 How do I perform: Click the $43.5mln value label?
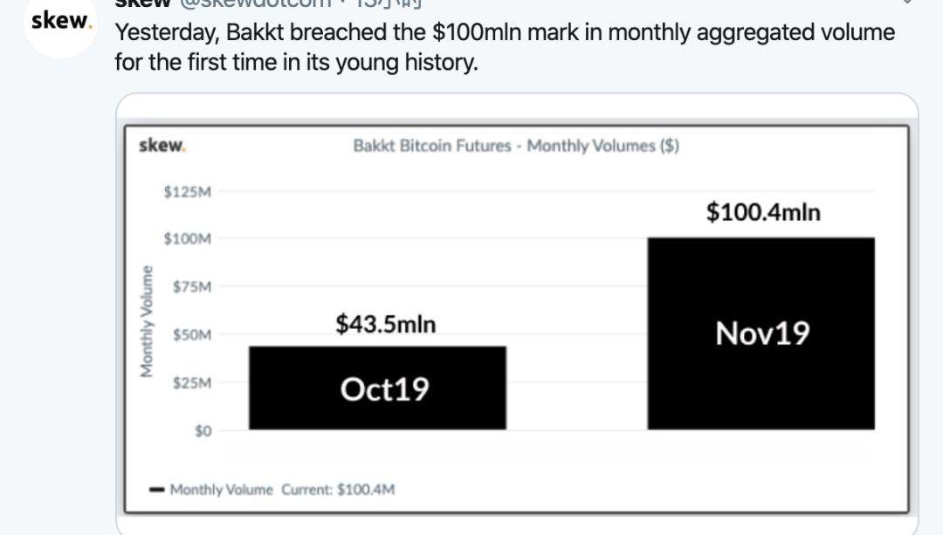[x=386, y=324]
